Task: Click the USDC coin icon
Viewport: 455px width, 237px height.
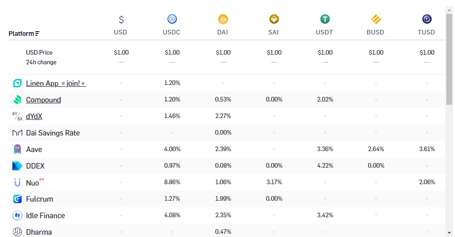Action: click(x=172, y=19)
